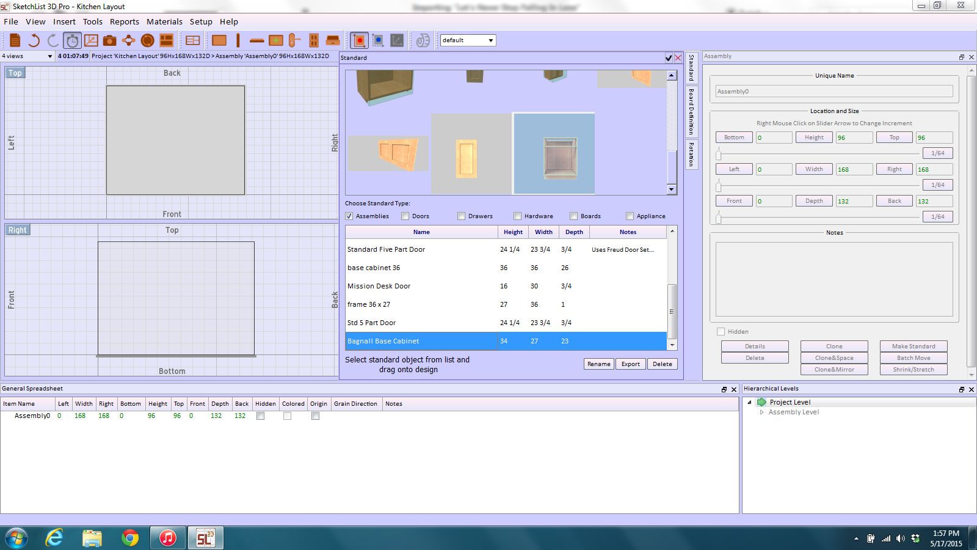This screenshot has height=550, width=977.
Task: Toggle Colored checkbox in Assembly0 spreadsheet row
Action: click(288, 416)
